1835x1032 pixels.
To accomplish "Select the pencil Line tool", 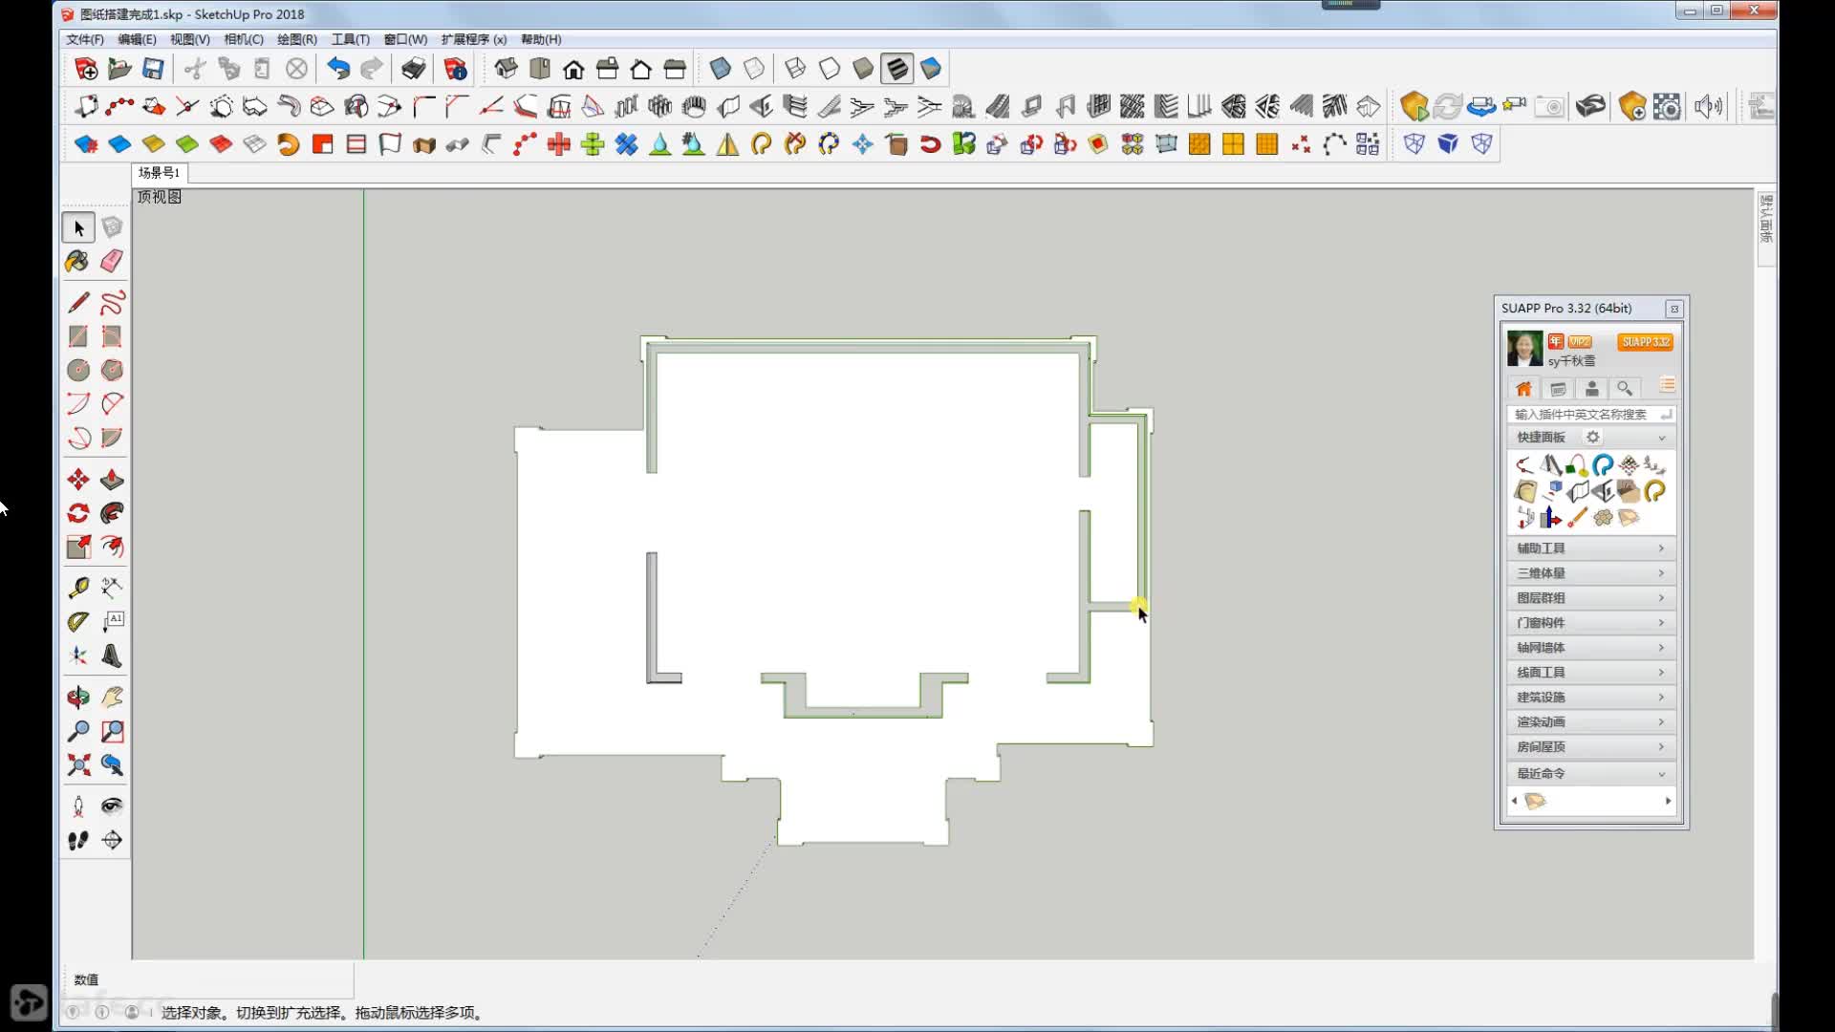I will (x=78, y=303).
